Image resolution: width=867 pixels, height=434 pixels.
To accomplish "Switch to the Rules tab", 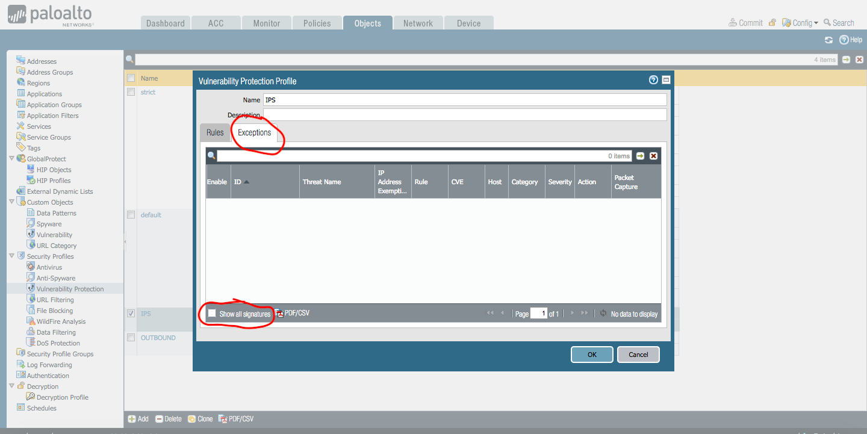I will [x=215, y=132].
